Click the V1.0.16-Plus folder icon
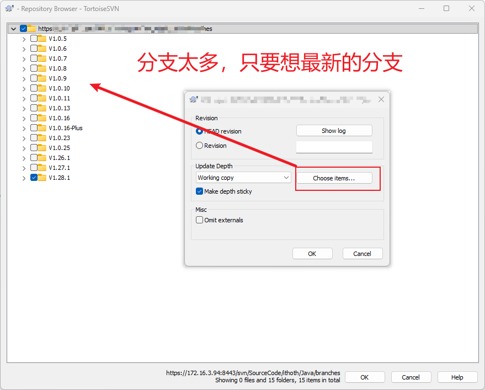The width and height of the screenshot is (485, 390). [42, 128]
